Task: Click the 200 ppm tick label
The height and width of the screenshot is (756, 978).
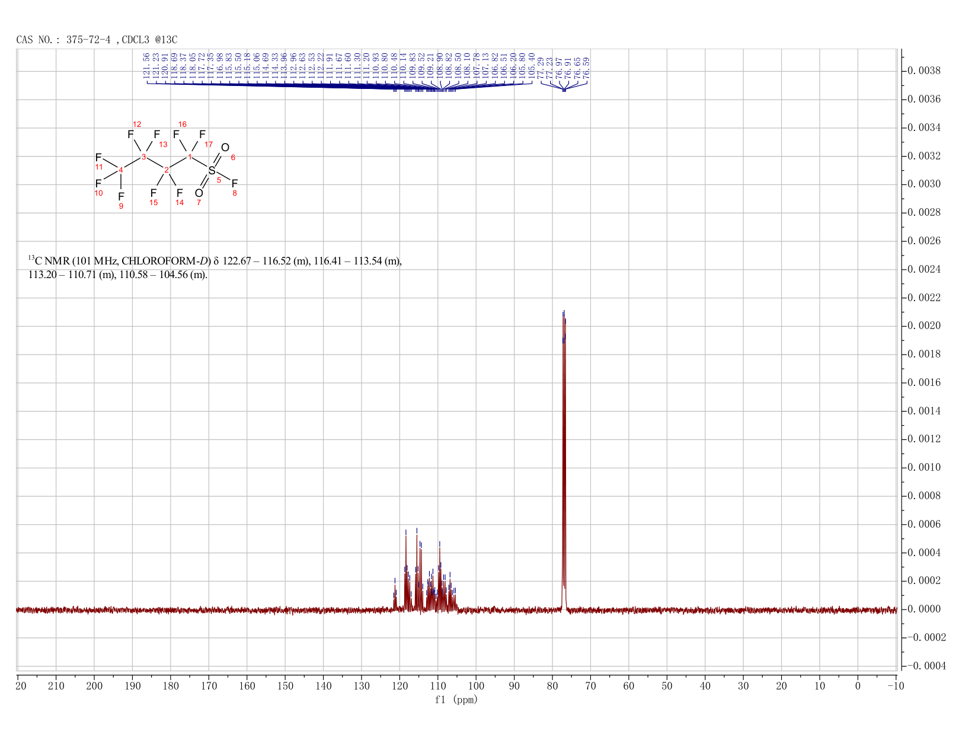Action: click(94, 686)
